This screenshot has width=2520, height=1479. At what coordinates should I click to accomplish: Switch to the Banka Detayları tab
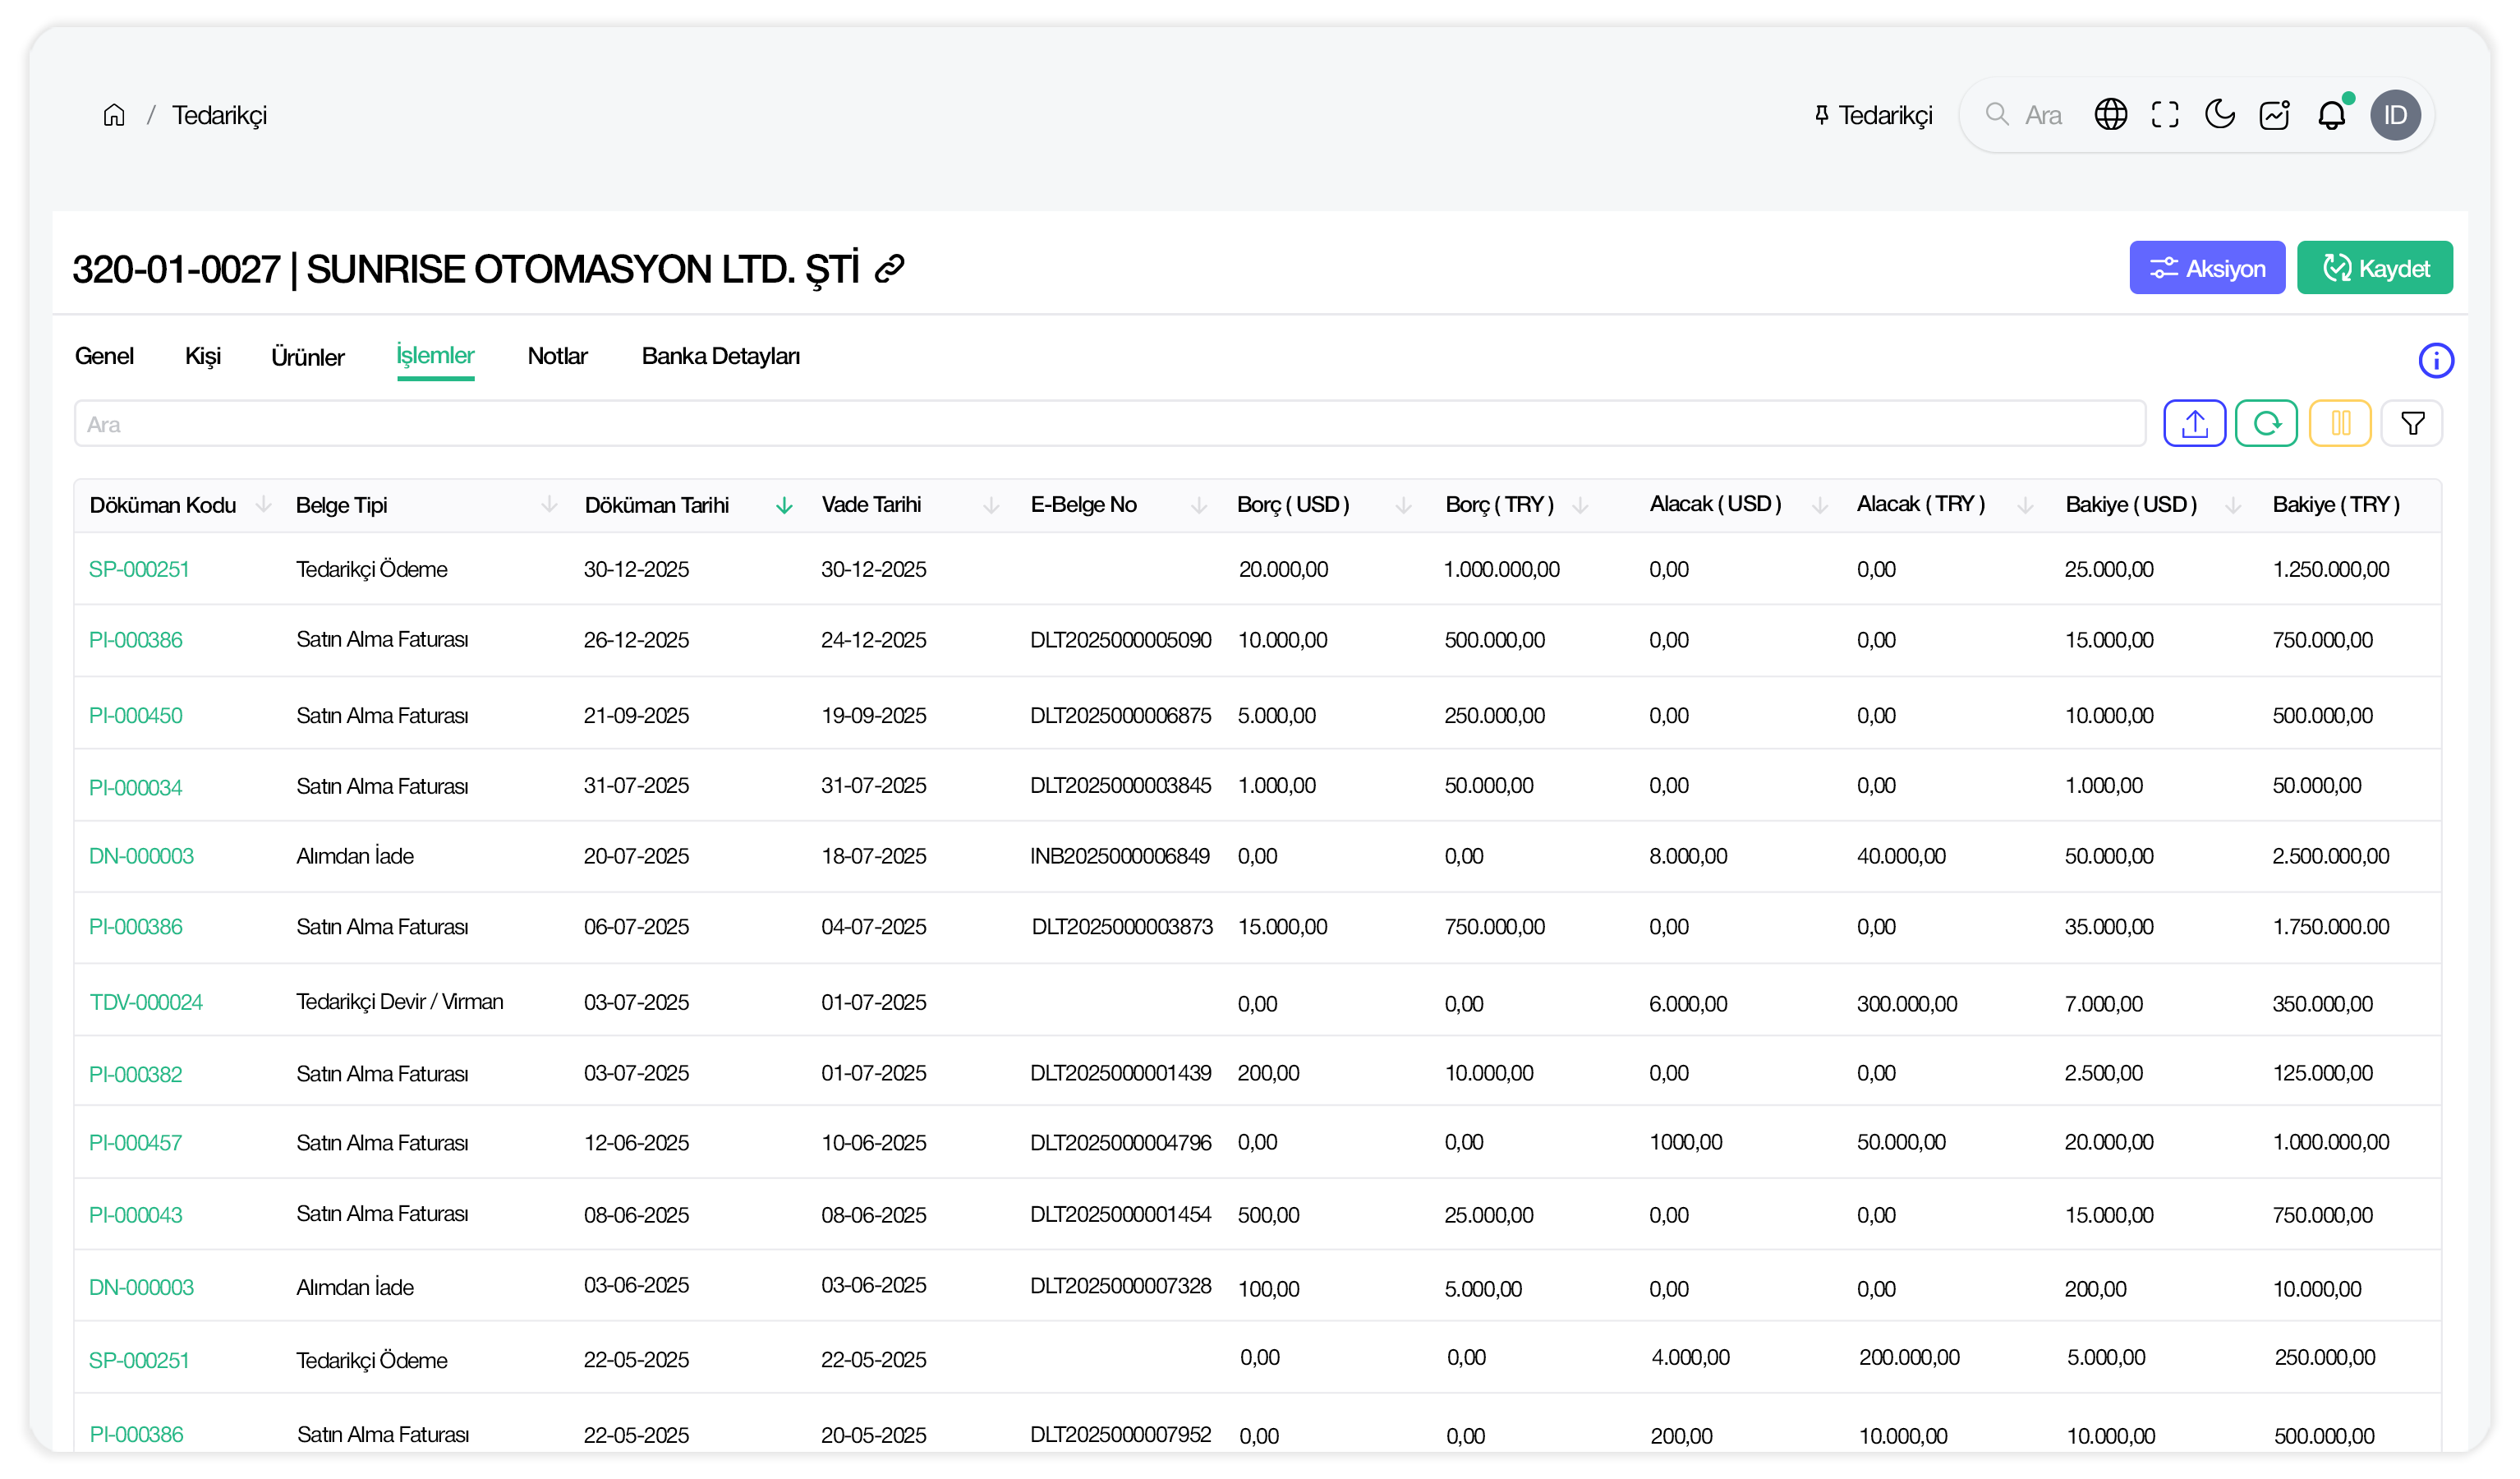click(720, 357)
